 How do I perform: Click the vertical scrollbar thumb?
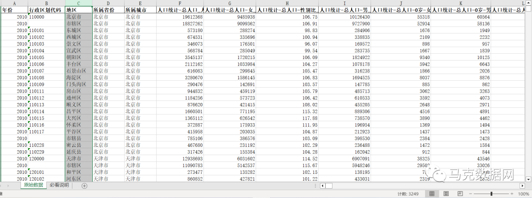coord(529,9)
